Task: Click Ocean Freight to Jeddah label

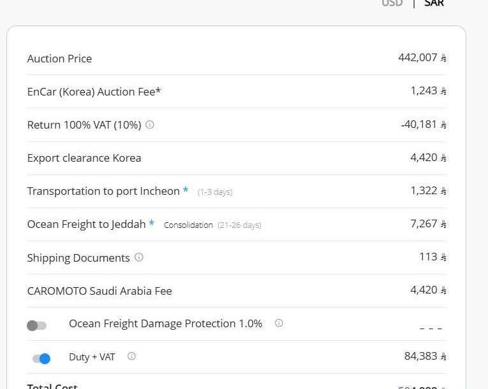Action: 86,224
